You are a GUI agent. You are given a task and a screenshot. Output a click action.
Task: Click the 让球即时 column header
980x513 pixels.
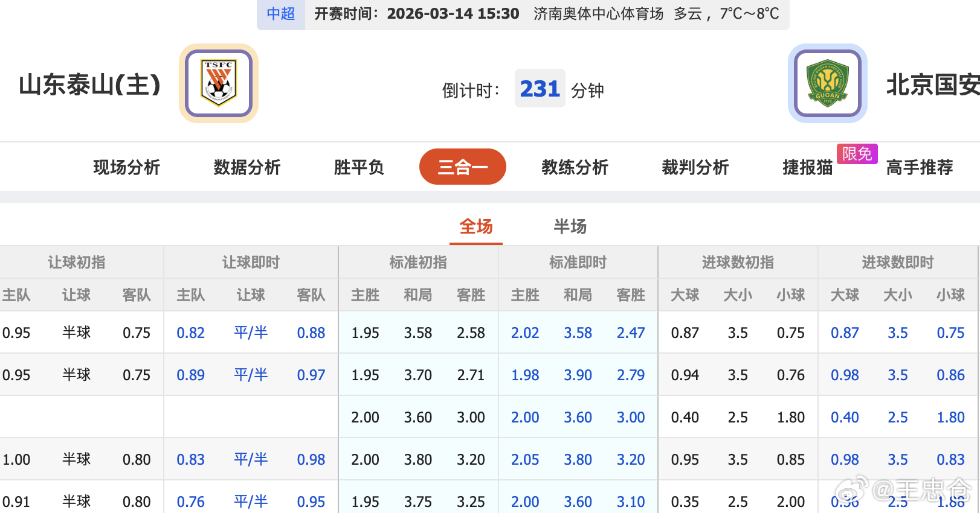click(251, 263)
